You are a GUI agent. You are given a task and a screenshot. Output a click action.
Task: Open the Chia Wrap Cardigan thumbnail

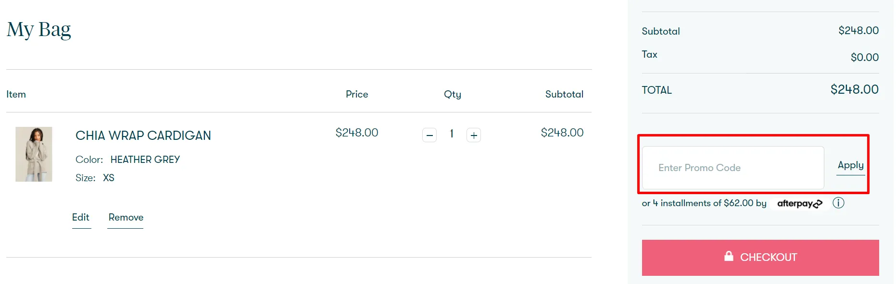34,154
